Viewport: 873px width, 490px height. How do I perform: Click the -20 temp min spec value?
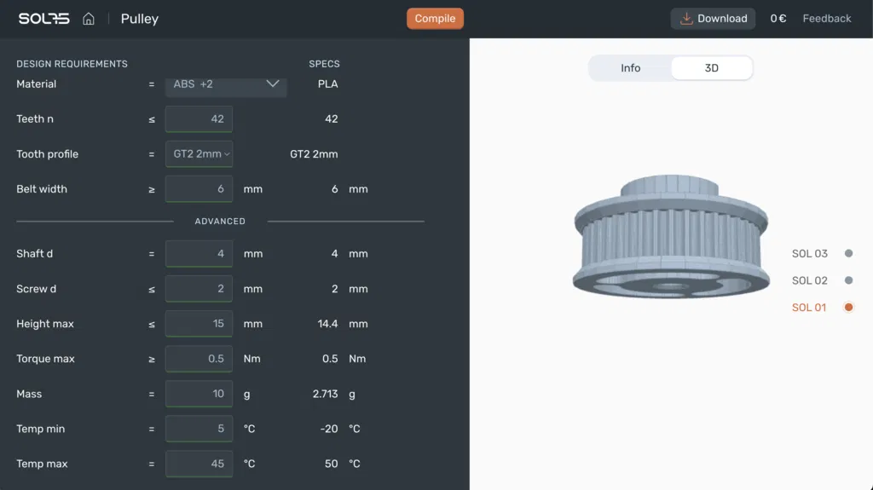click(x=328, y=429)
